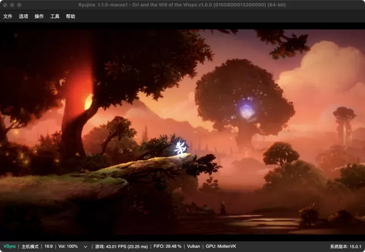Expand the chevron dropdown beside the volume
Screen dimensions: 365x252
(x=85, y=247)
